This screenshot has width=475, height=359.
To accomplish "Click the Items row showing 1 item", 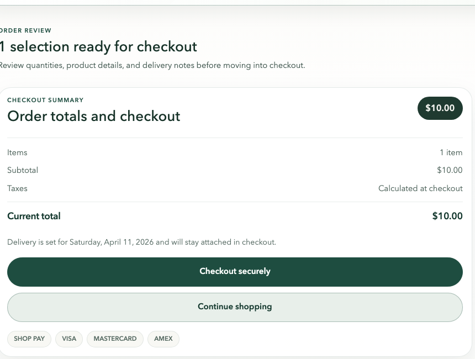I will 452,152.
